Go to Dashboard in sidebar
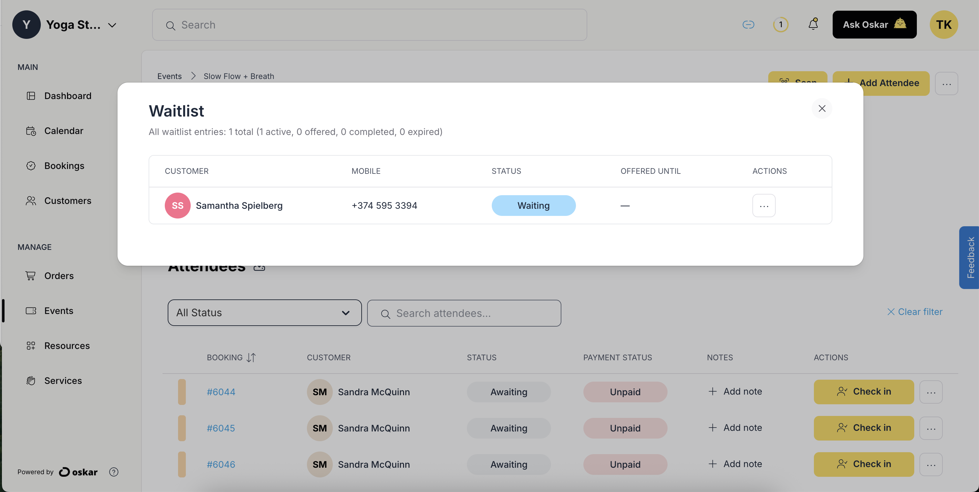 click(67, 96)
